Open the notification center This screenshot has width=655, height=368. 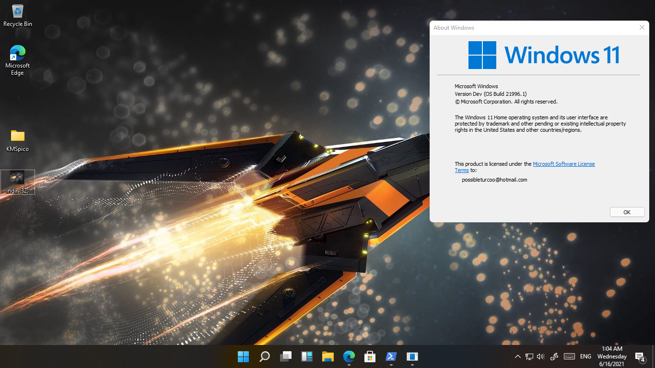[x=640, y=356]
